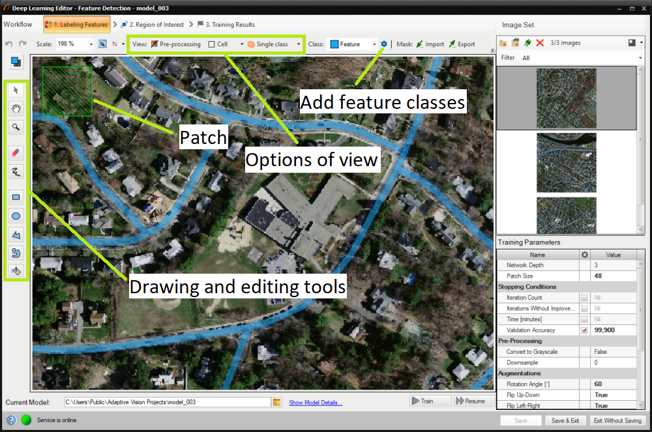
Task: Select the paint bucket fill tool
Action: click(16, 270)
